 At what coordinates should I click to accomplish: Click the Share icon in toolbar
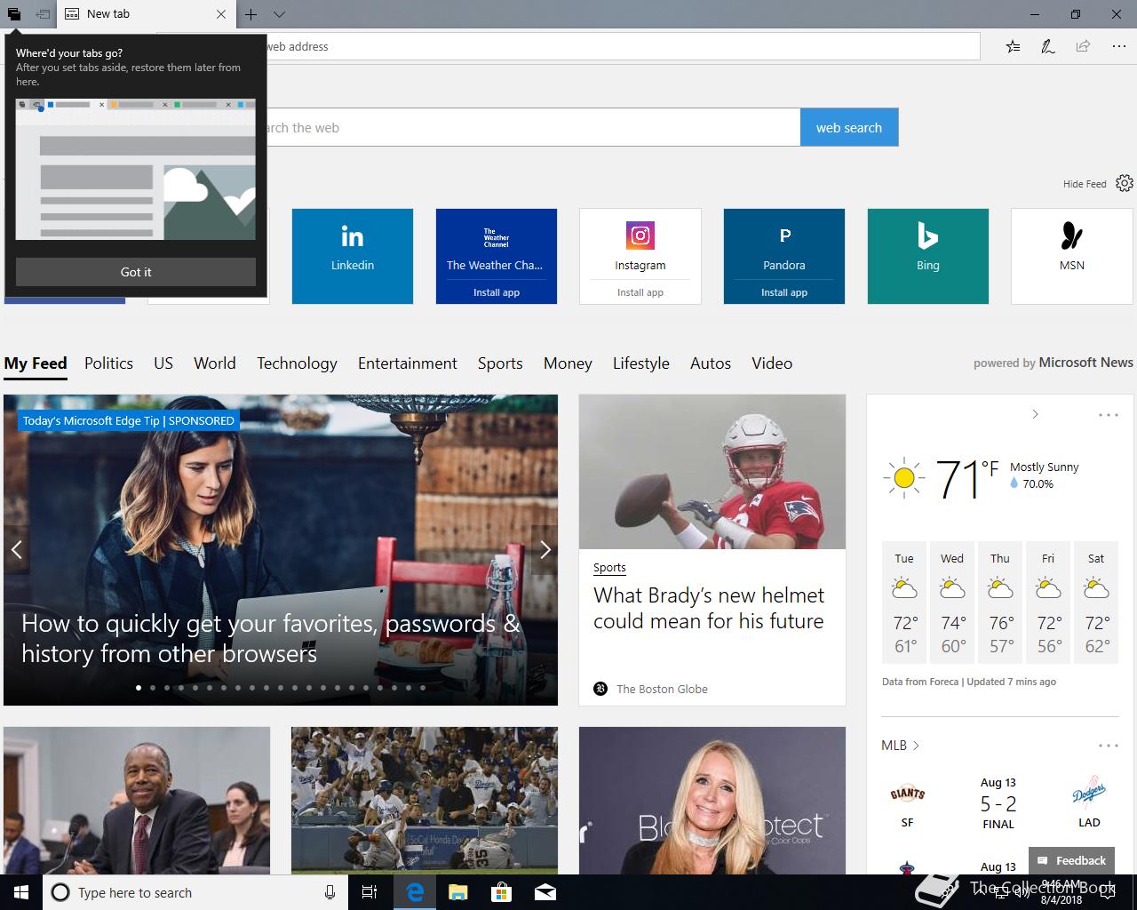[x=1083, y=46]
